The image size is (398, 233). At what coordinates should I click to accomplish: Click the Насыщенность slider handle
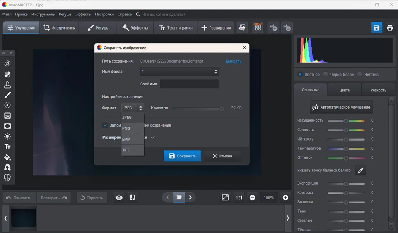pos(346,121)
